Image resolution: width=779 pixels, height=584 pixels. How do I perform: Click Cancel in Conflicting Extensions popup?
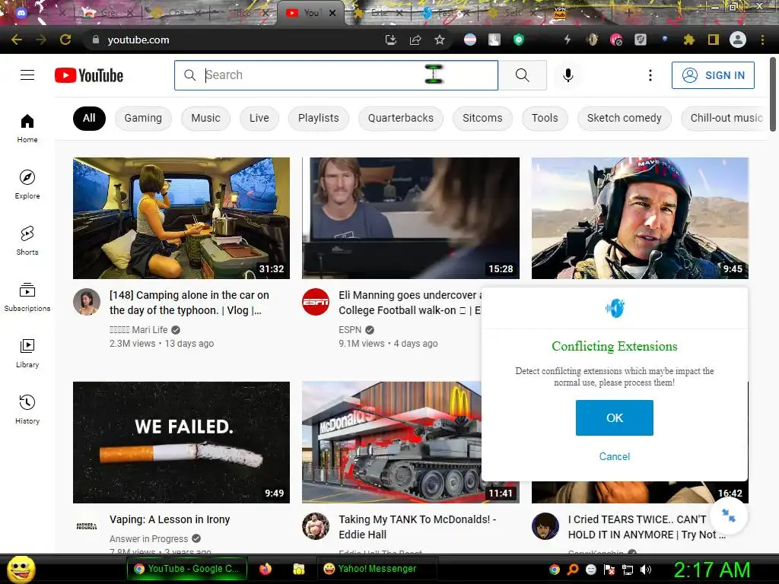[615, 456]
